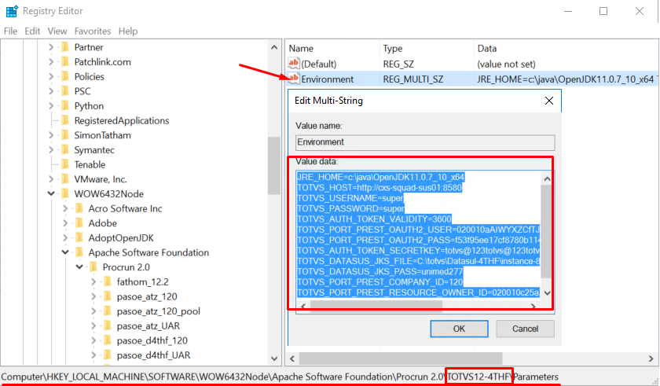
Task: Click the values pane horizontal scroll right arrow
Action: click(651, 358)
